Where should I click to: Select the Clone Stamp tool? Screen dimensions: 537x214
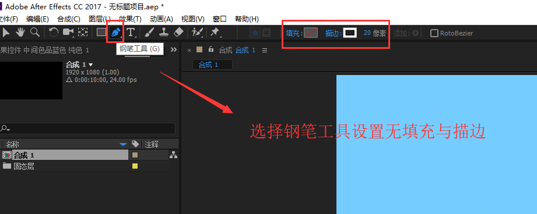tap(164, 33)
